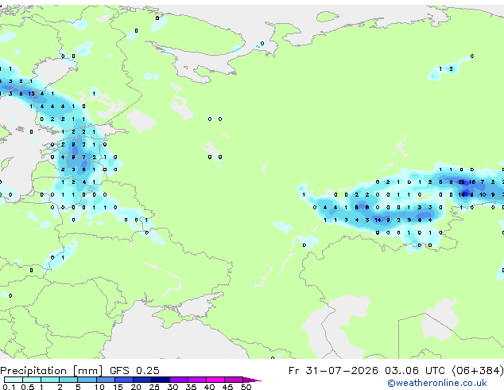Pick the 2–5 mm cyan legend swatch
Viewport: 504px width, 390px height.
click(68, 380)
